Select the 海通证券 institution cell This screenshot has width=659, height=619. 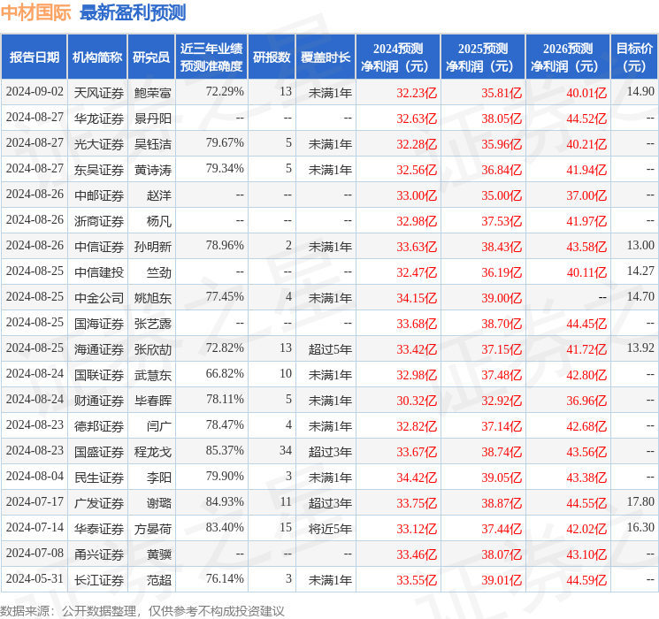99,349
